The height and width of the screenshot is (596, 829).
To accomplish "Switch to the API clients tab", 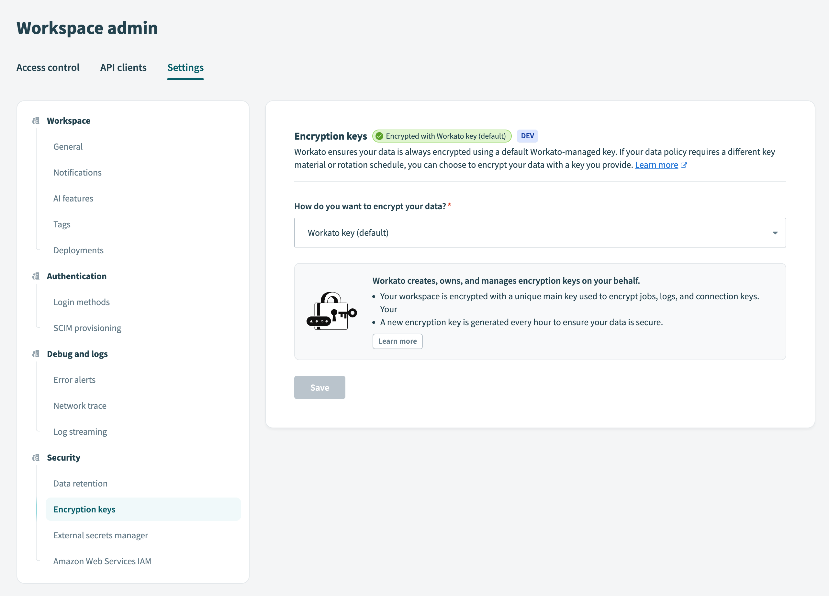I will 123,67.
